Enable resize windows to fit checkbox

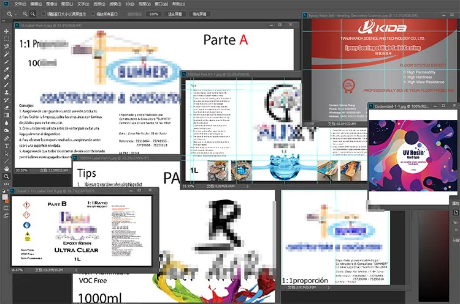45,13
